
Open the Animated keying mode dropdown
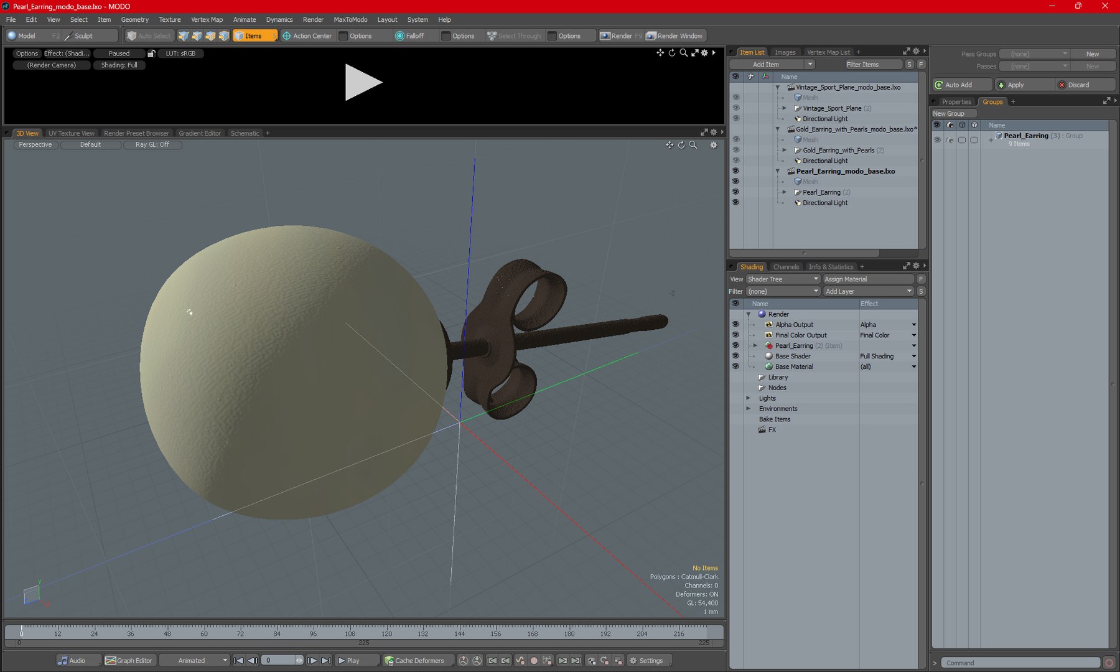(x=195, y=661)
